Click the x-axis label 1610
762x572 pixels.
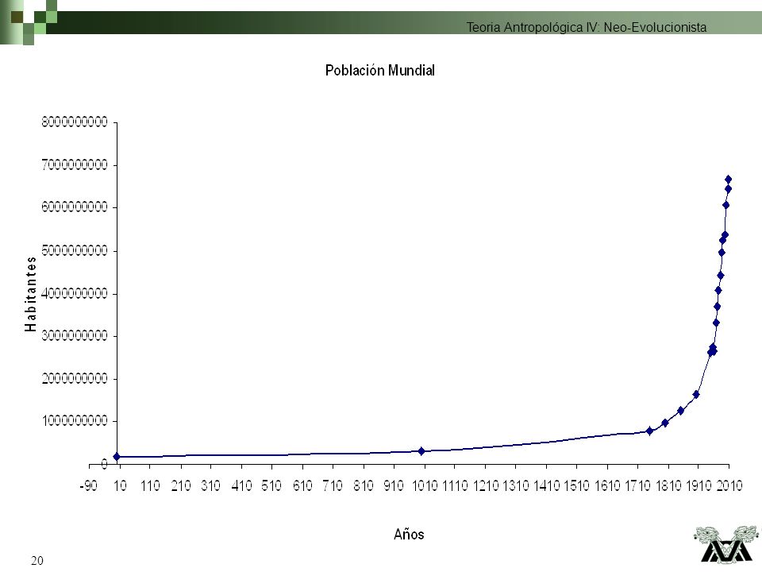pyautogui.click(x=607, y=485)
